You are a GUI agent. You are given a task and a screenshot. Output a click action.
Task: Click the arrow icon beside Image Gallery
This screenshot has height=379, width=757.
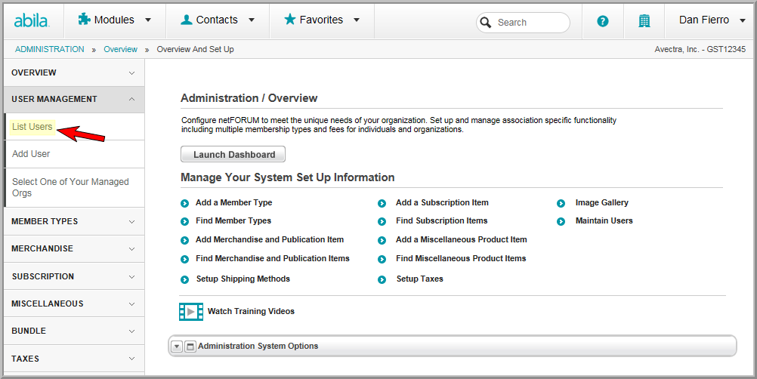[x=561, y=204]
